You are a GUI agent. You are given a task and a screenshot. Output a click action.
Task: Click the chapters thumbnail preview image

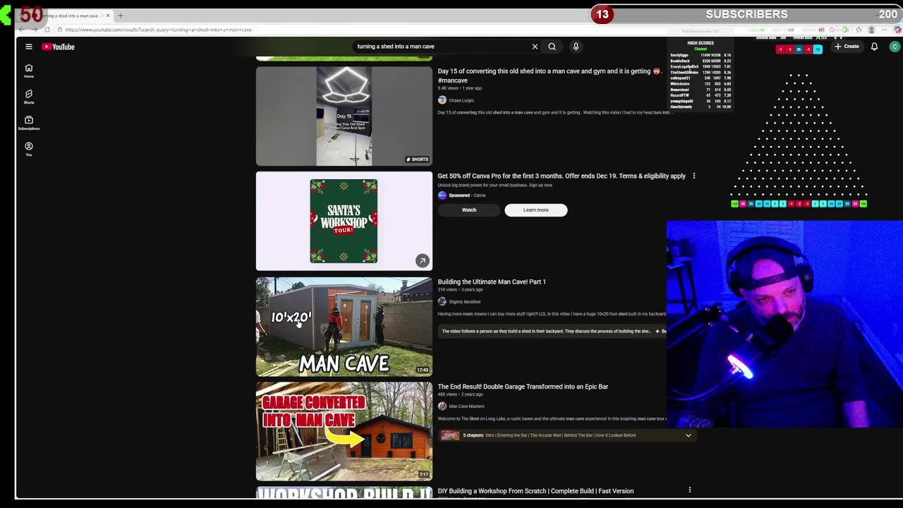[450, 435]
